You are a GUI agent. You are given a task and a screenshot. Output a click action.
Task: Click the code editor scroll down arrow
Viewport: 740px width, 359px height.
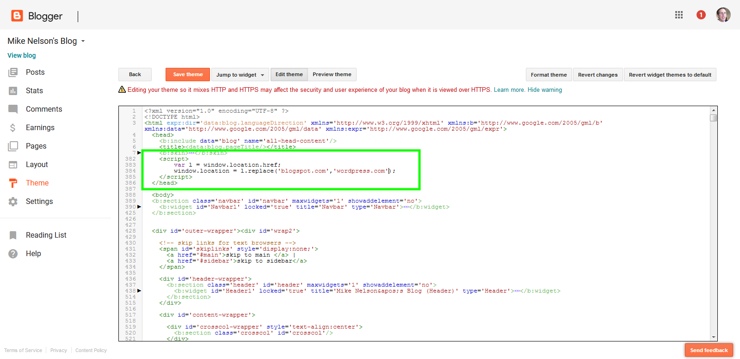tap(714, 337)
